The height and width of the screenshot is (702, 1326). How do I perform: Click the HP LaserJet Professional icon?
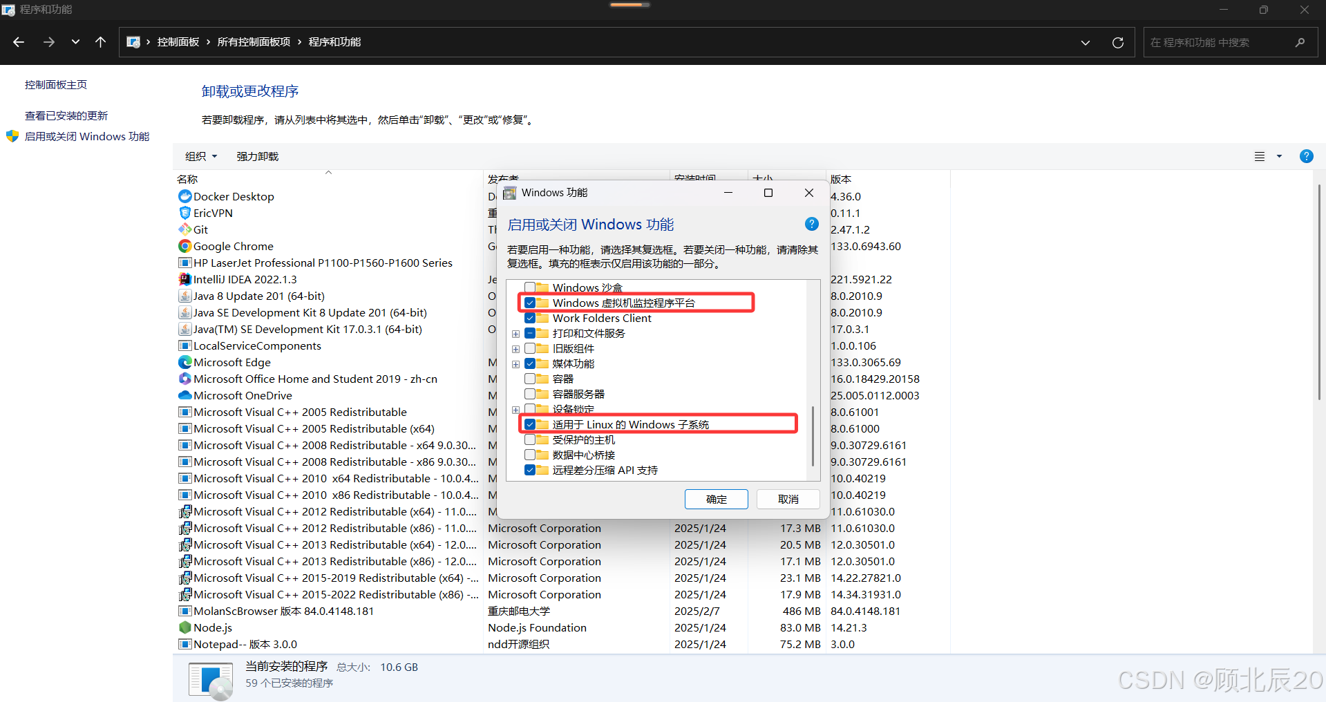184,263
